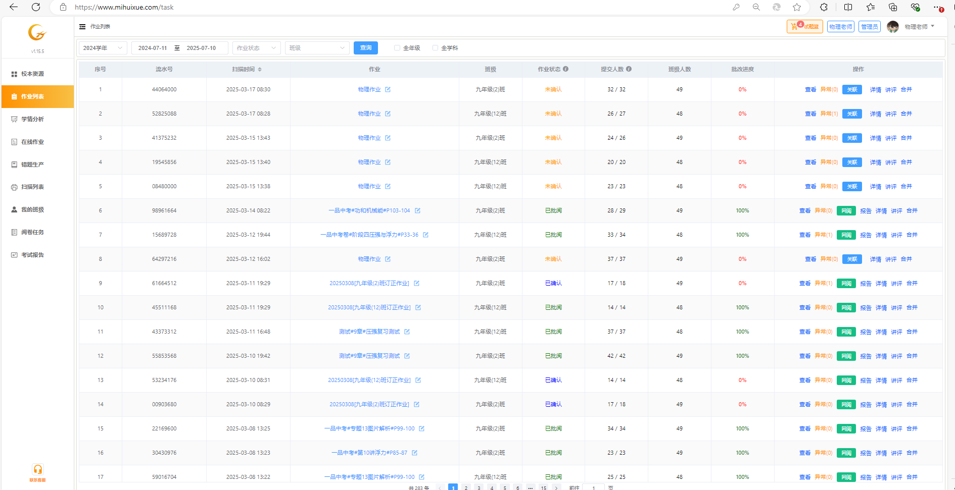Enable the 全年级 checkbox
The image size is (955, 490).
tap(397, 48)
